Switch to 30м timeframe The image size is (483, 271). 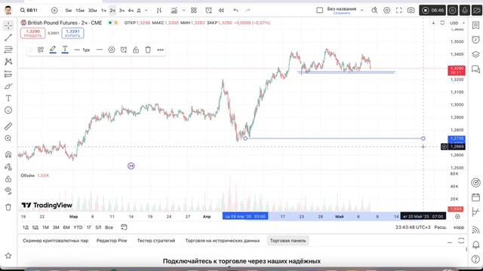tap(92, 11)
